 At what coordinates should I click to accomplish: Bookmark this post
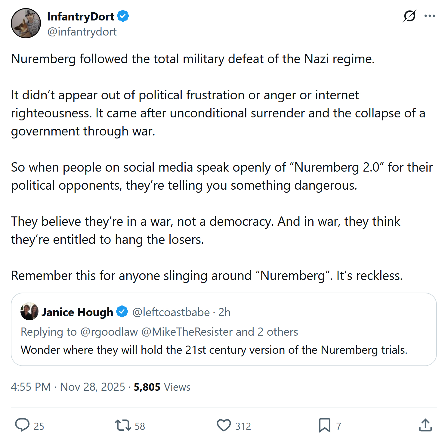pos(324,425)
